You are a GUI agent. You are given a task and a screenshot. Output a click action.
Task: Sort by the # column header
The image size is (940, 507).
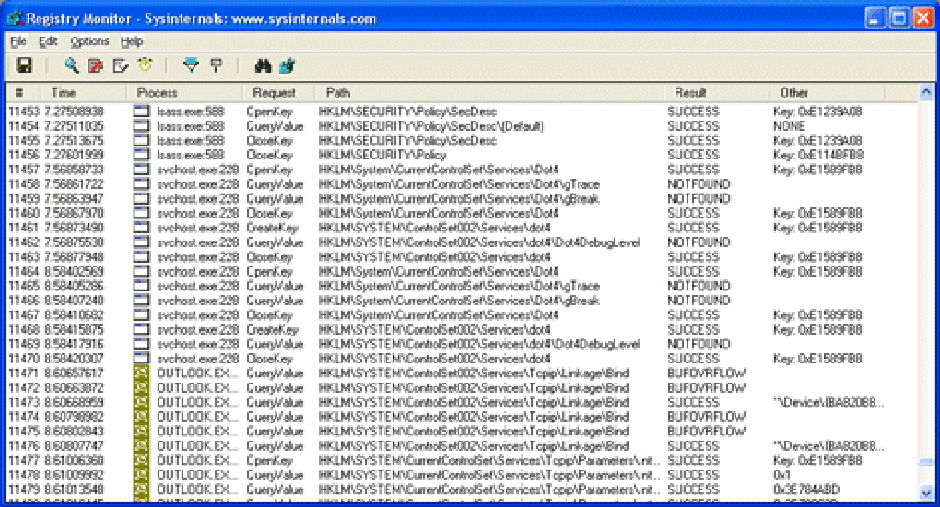pyautogui.click(x=23, y=93)
